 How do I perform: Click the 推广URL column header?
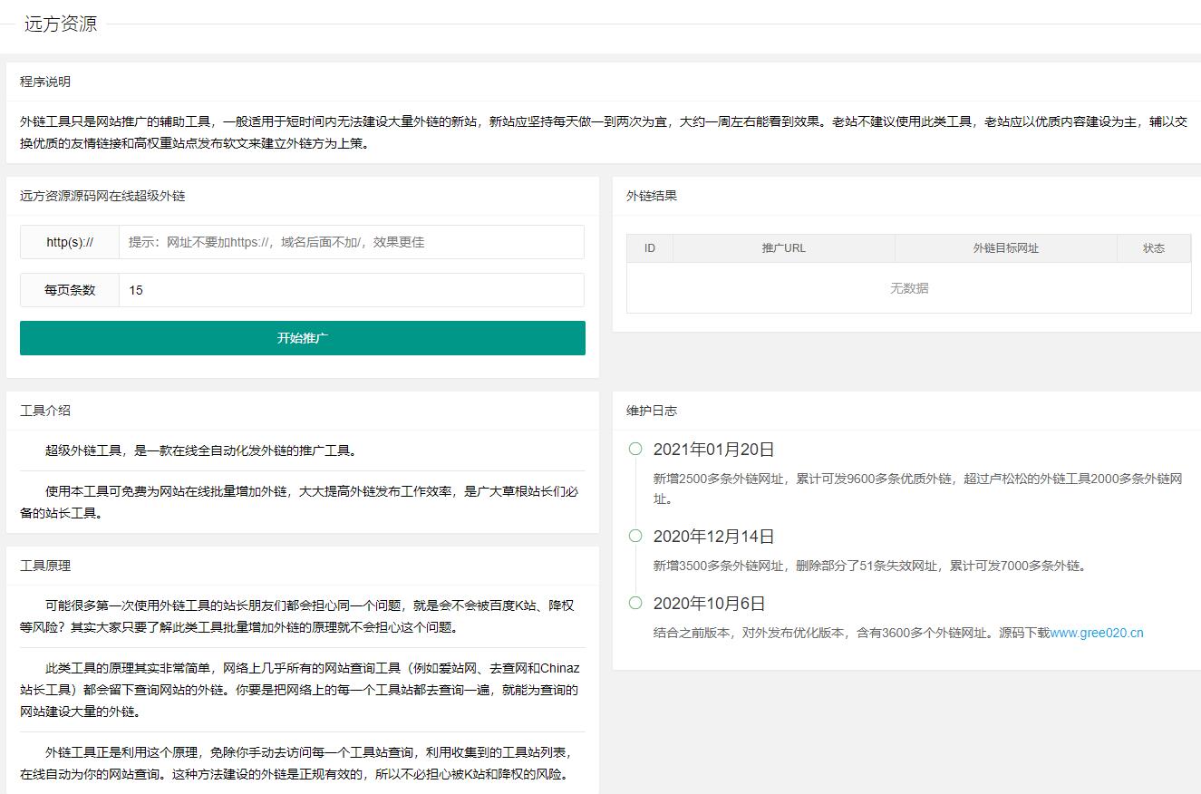tap(783, 248)
